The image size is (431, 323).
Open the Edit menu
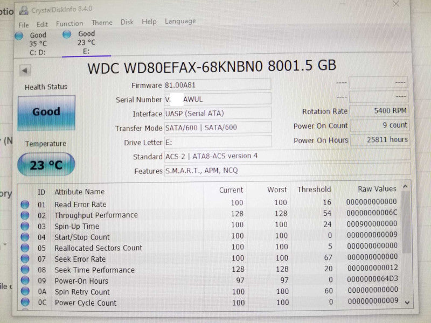point(43,24)
